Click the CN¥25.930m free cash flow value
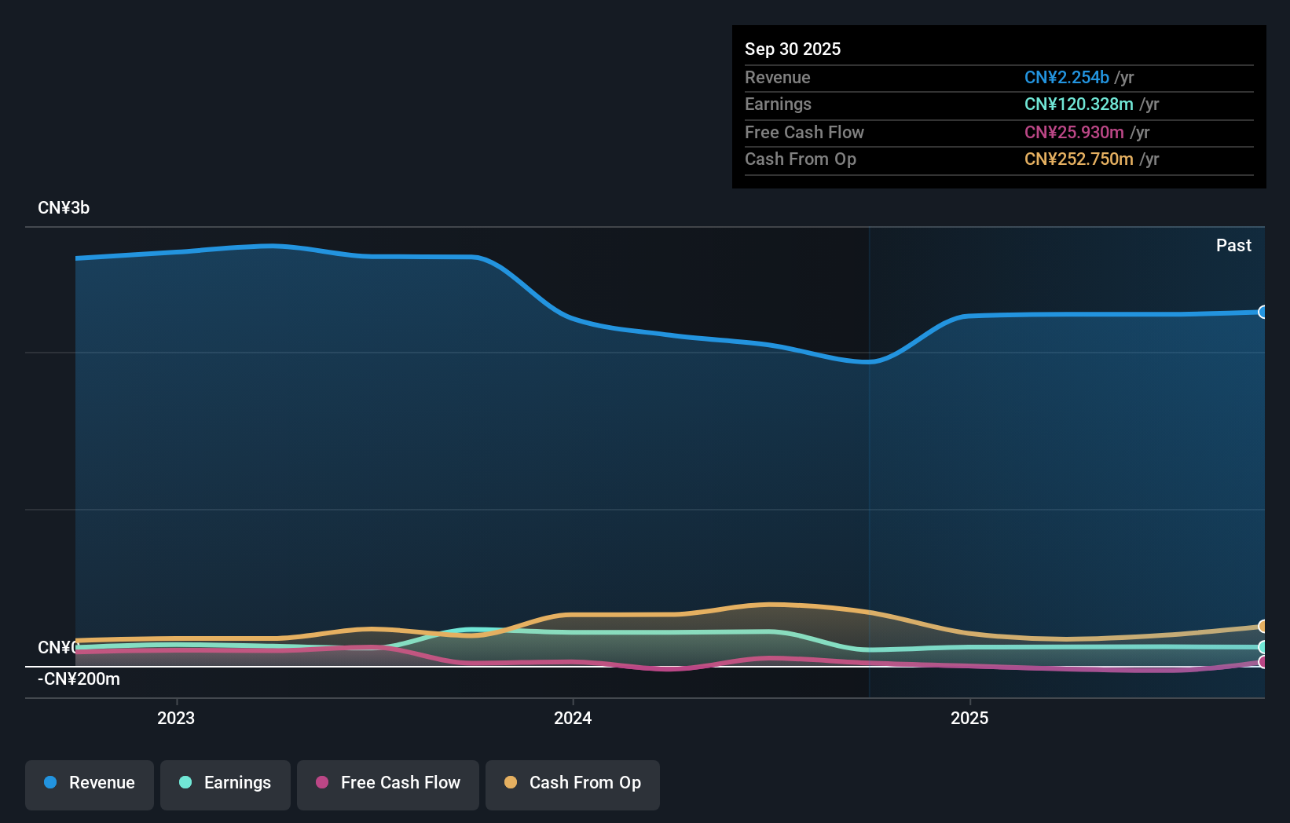Image resolution: width=1290 pixels, height=823 pixels. click(1074, 132)
